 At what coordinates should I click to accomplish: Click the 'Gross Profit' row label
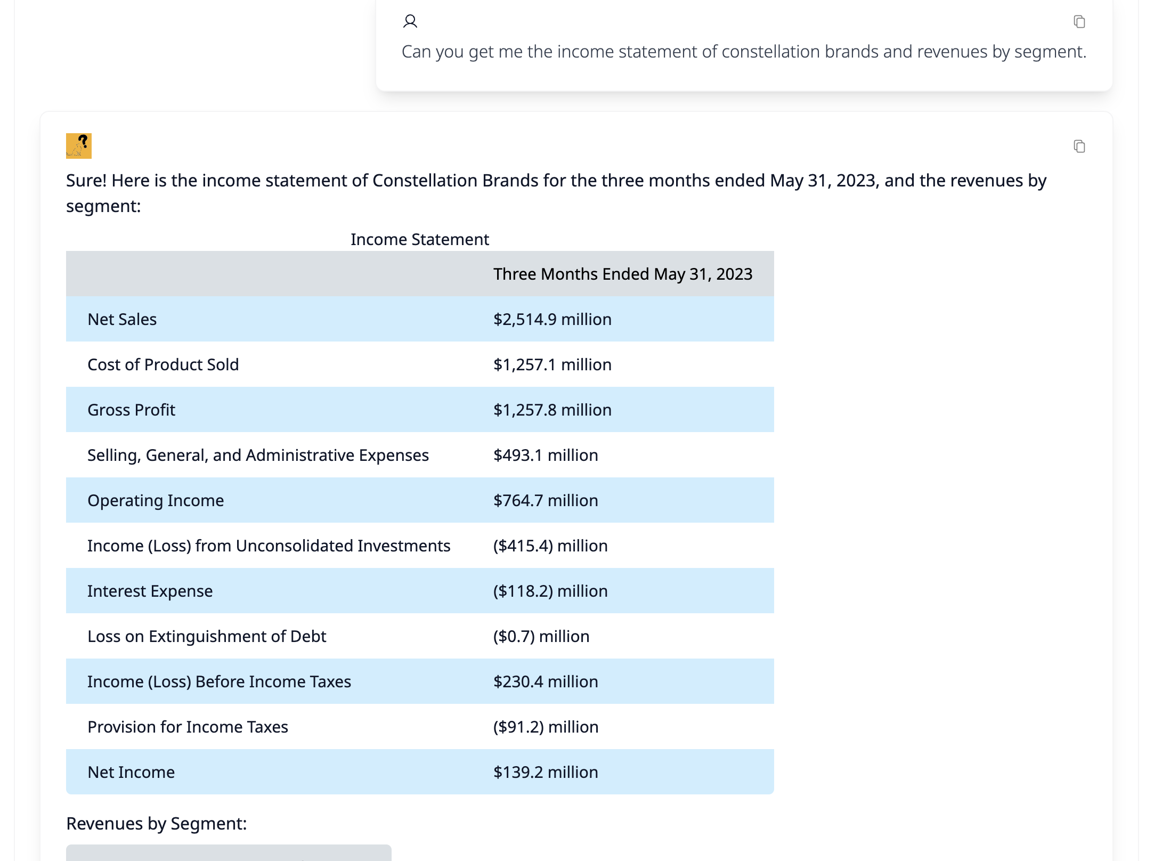pyautogui.click(x=131, y=410)
